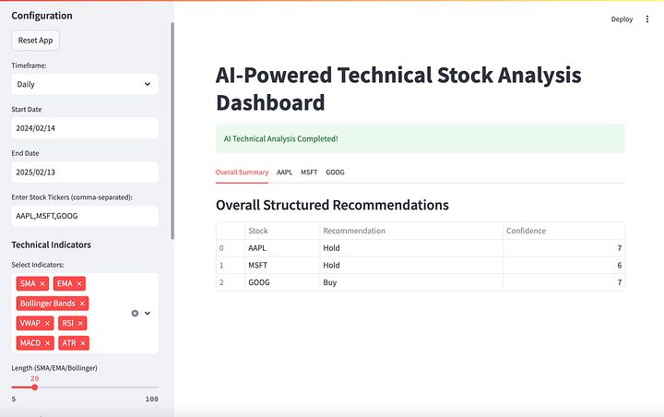Select Hold recommendation in MSFT row
Image resolution: width=664 pixels, height=417 pixels.
[x=411, y=266]
